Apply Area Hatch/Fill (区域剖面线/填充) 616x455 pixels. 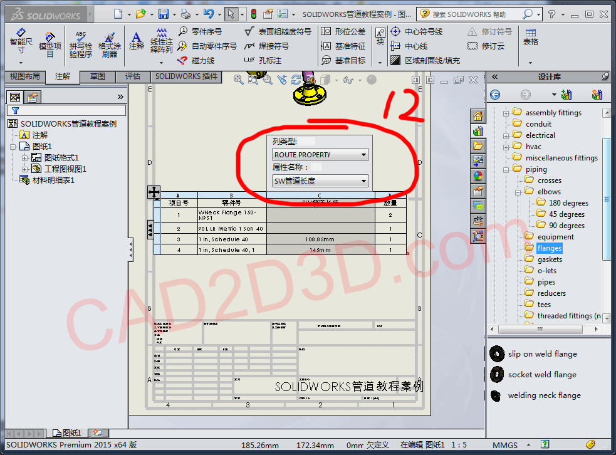point(425,61)
